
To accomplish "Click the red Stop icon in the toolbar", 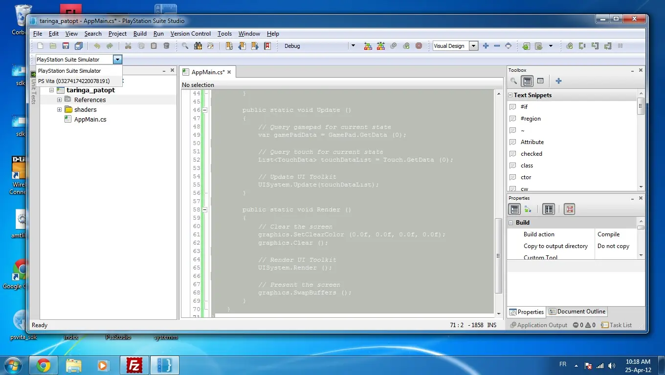I will pos(419,46).
